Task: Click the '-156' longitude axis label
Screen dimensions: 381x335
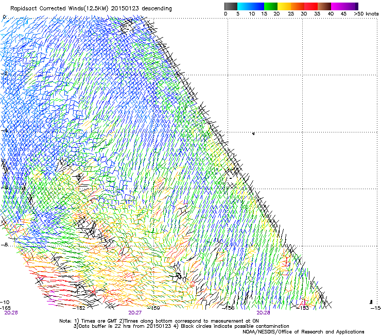Action: pos(229,308)
